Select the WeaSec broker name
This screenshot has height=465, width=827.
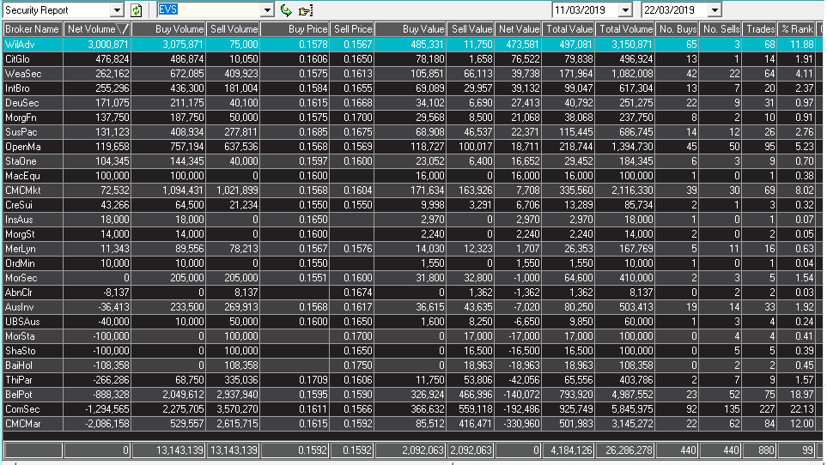pyautogui.click(x=23, y=74)
